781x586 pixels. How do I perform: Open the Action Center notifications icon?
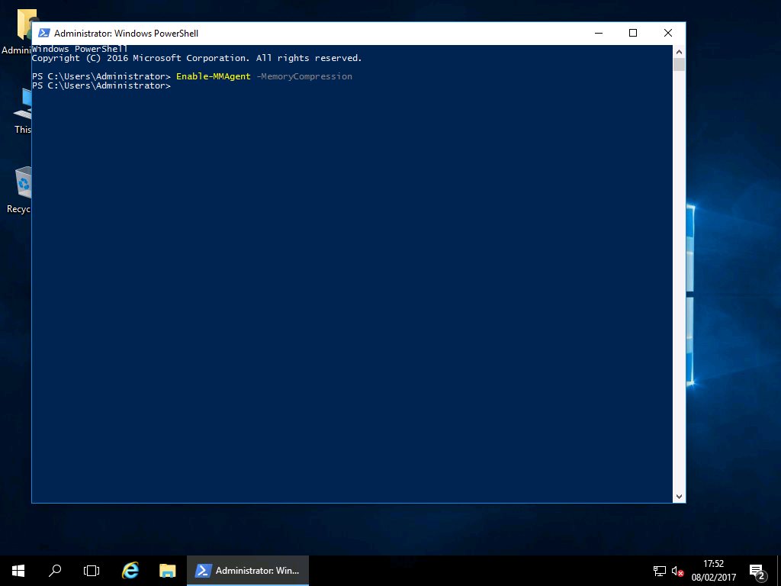coord(757,571)
